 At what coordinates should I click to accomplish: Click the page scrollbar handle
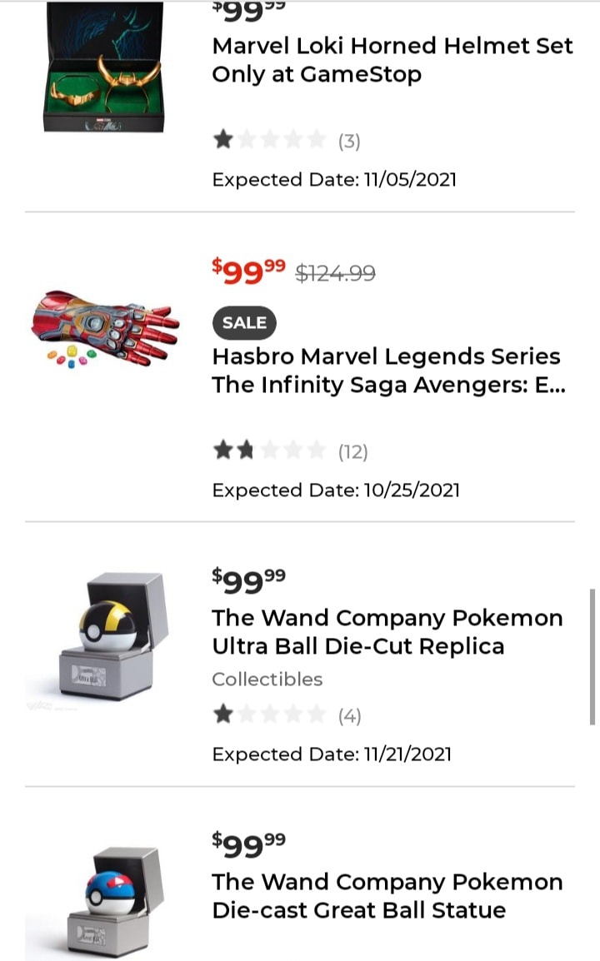click(592, 656)
